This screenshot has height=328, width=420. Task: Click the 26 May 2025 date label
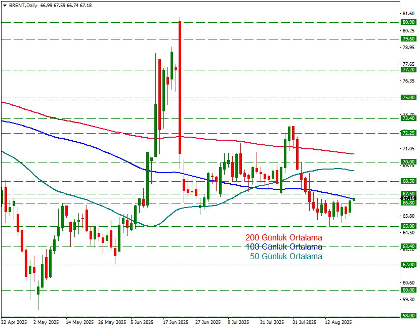[112, 322]
